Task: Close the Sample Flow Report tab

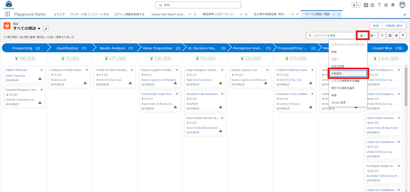Action: click(x=195, y=14)
